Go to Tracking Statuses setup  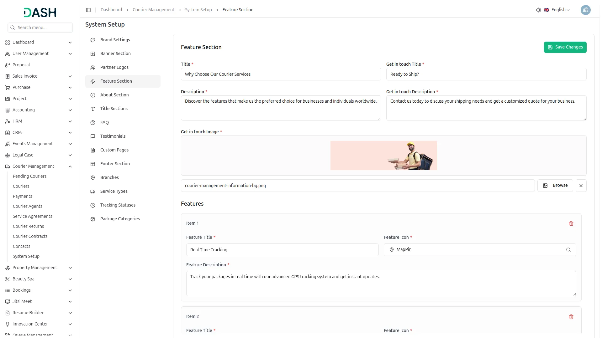click(x=118, y=205)
